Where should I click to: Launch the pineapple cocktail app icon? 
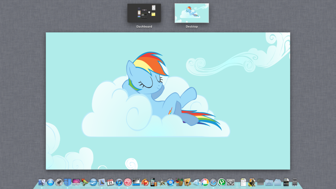pyautogui.click(x=179, y=182)
